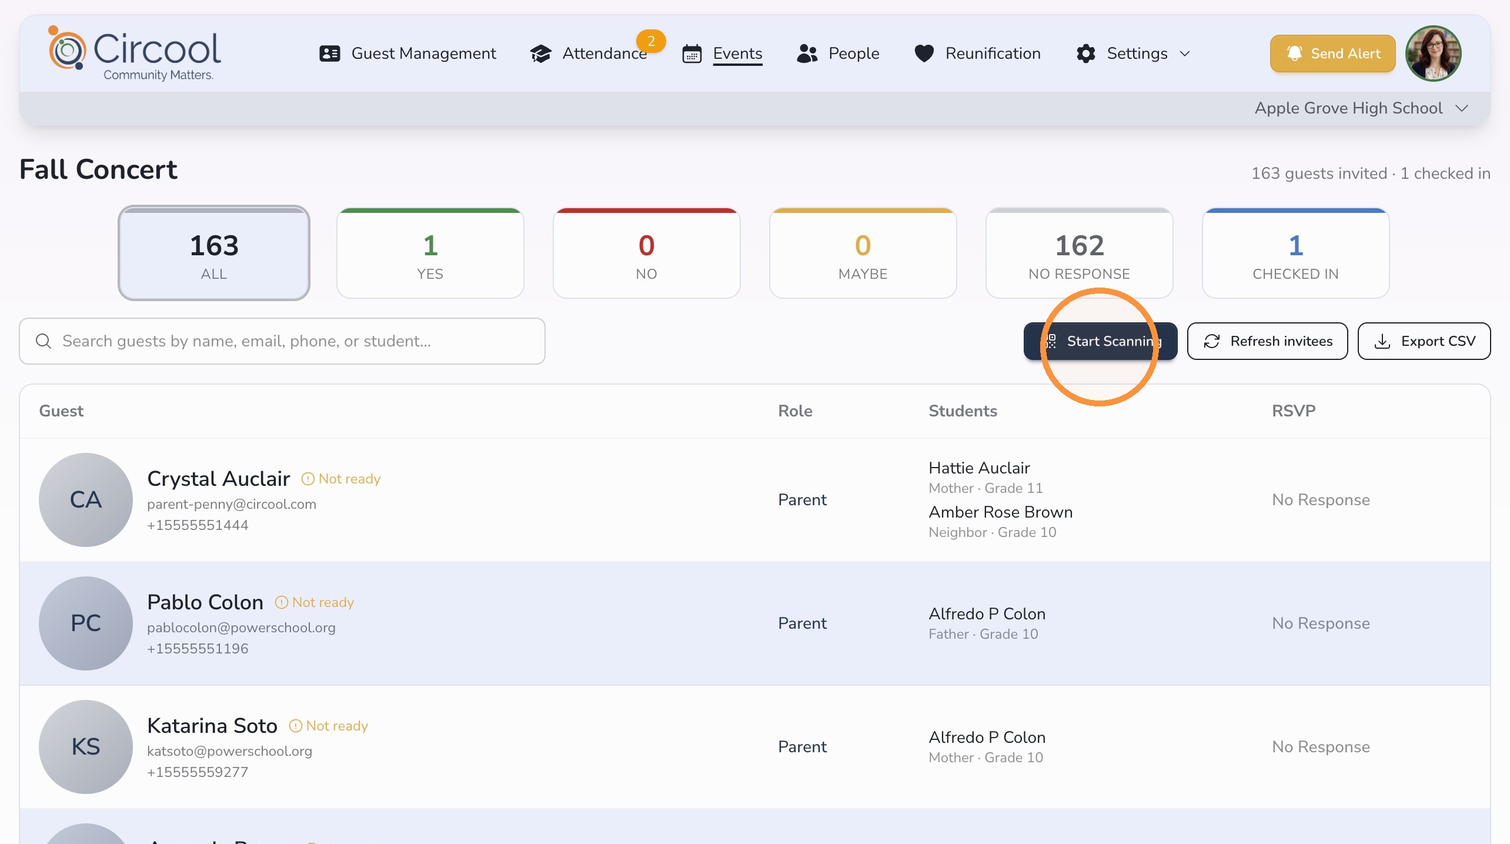Click the download icon on Export CSV

tap(1382, 341)
